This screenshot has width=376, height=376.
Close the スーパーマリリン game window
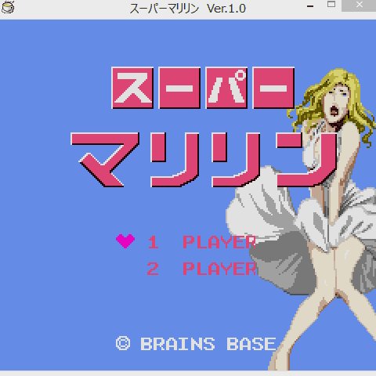click(360, 5)
